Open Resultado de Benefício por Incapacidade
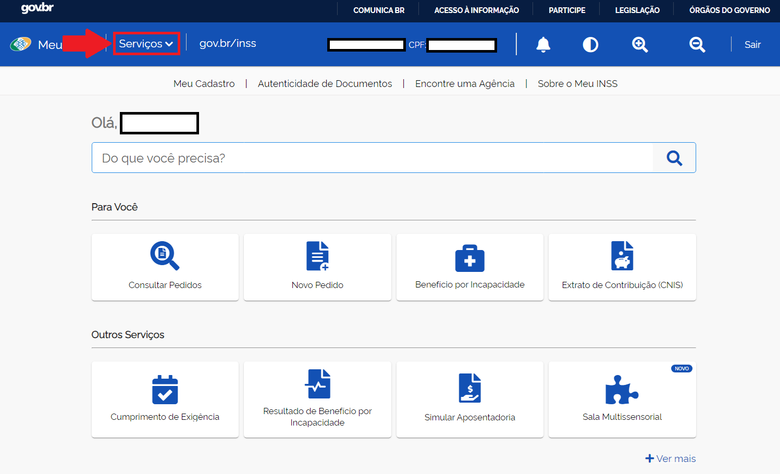The image size is (780, 474). tap(317, 400)
